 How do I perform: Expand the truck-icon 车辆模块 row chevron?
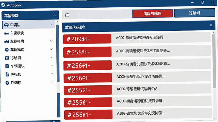pyautogui.click(x=52, y=41)
